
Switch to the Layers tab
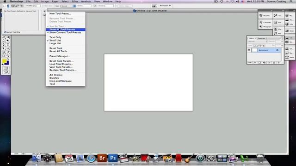(x=252, y=38)
